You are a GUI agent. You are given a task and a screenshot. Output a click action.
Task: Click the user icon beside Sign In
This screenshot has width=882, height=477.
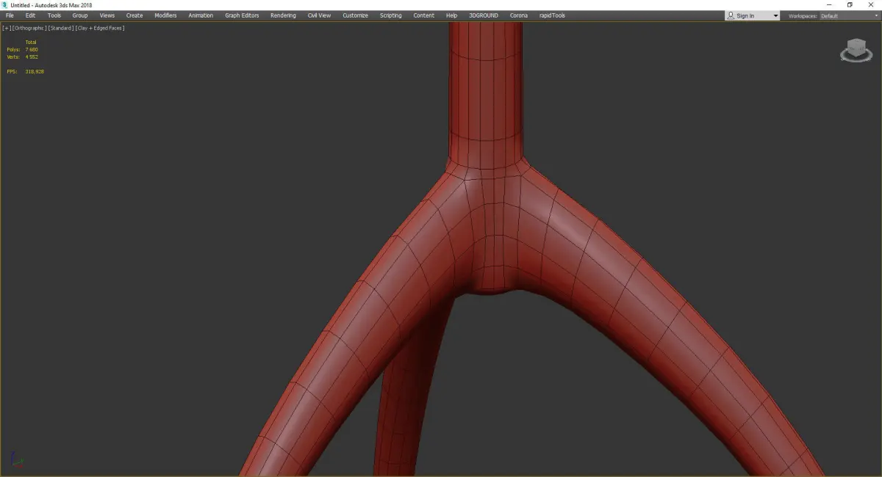(x=731, y=15)
